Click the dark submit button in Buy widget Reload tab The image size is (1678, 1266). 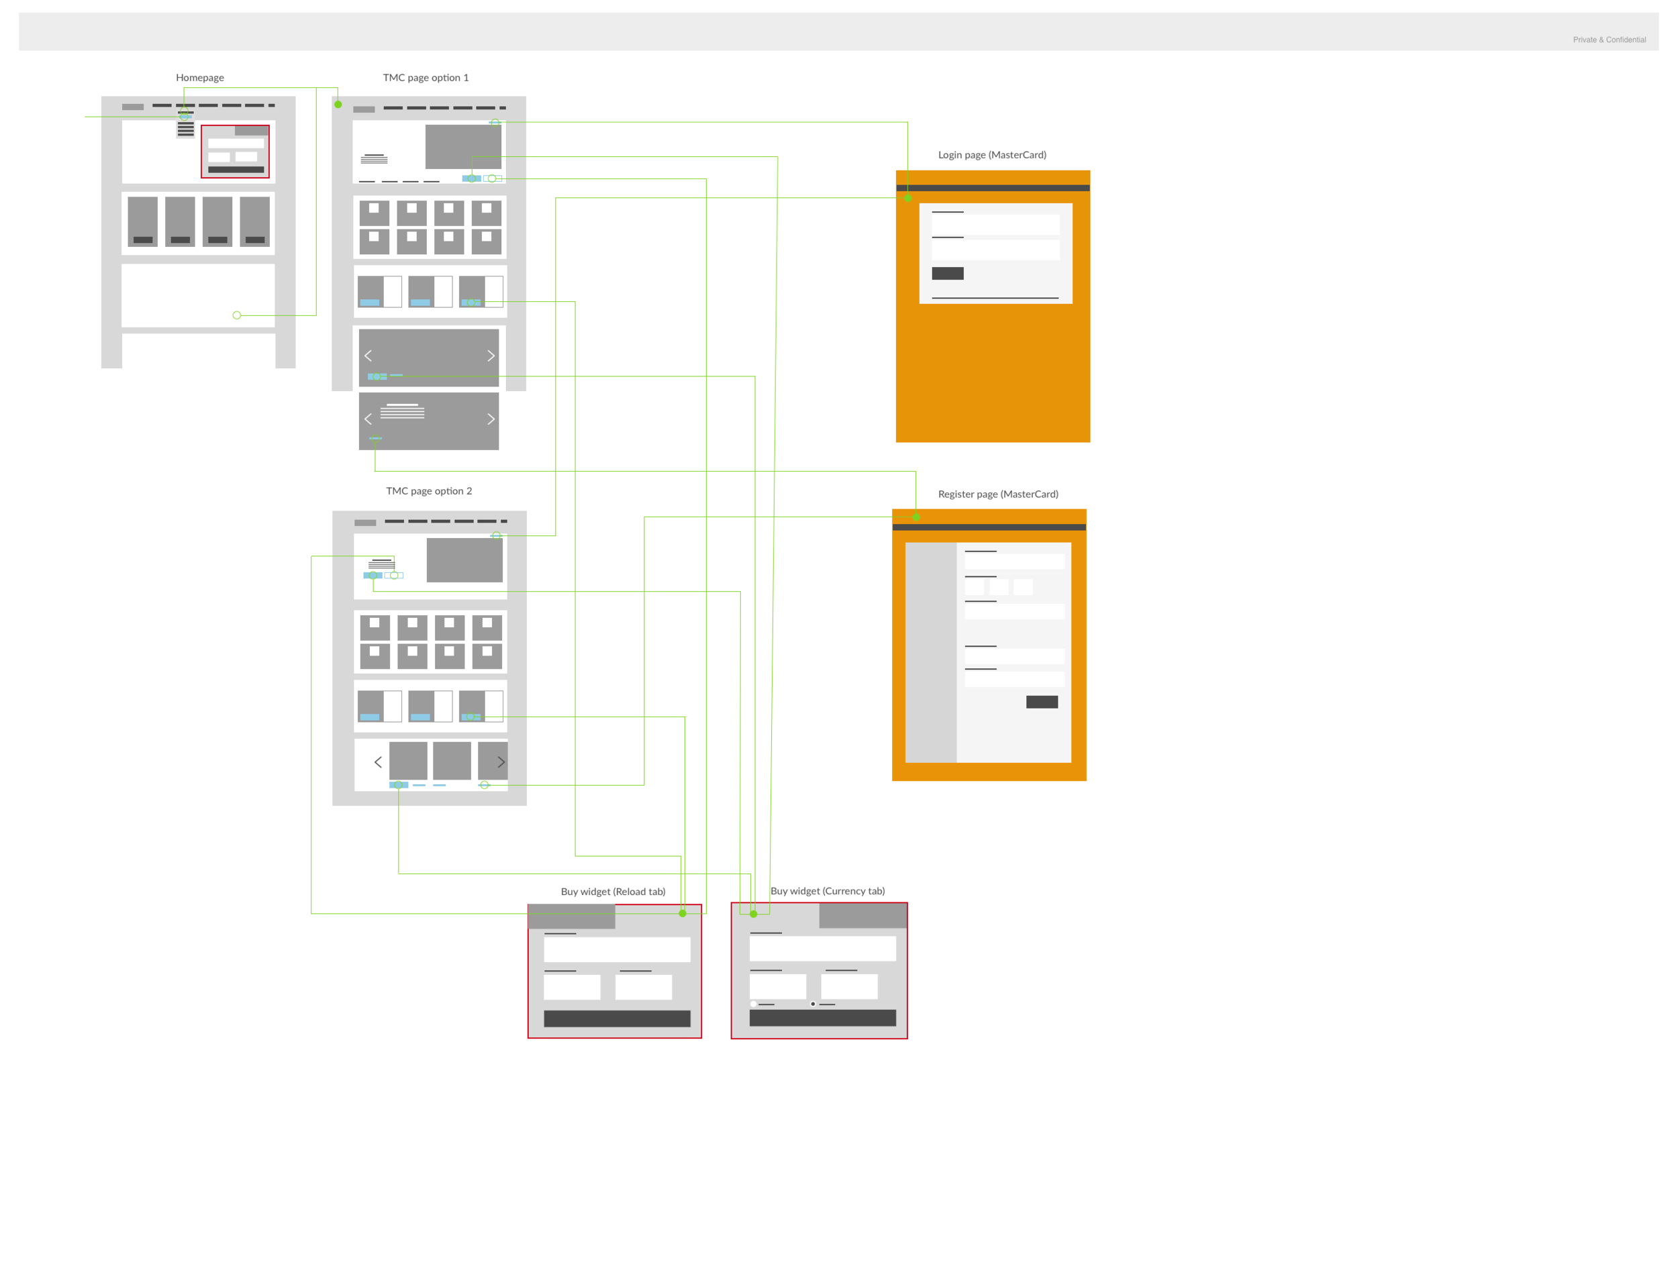[x=616, y=1020]
